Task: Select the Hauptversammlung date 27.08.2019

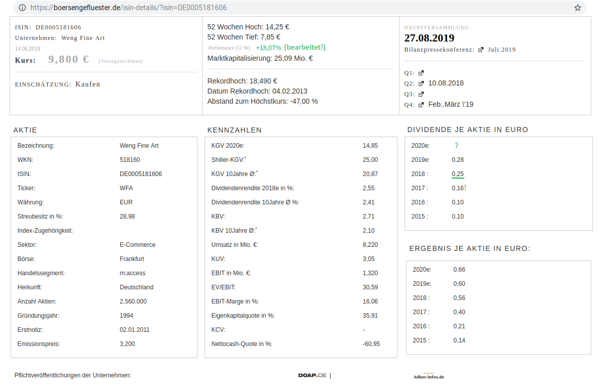Action: point(429,38)
